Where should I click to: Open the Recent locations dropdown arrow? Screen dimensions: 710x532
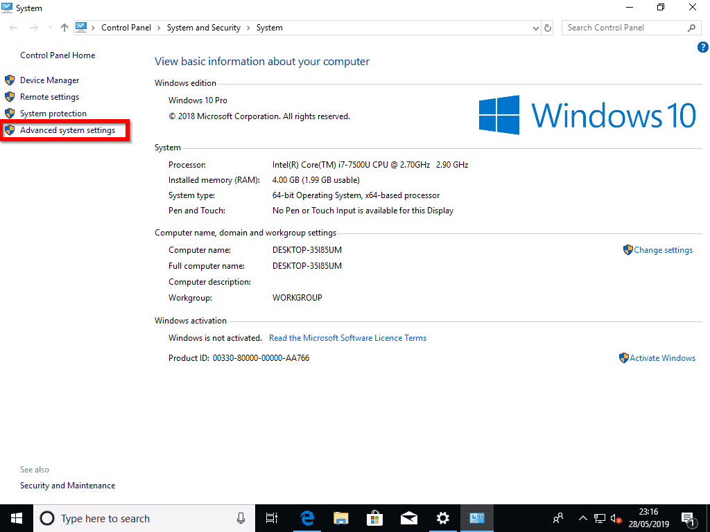point(50,28)
